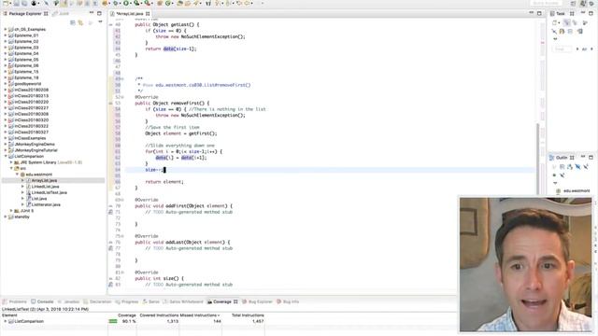Expand the ch_05_Examples project
Viewport: 598px width, 336px height.
[6, 29]
